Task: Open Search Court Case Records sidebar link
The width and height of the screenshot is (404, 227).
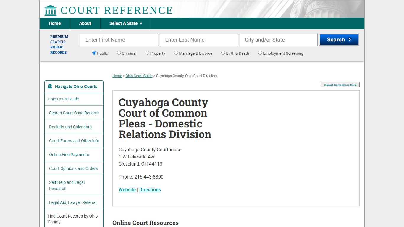Action: [74, 113]
